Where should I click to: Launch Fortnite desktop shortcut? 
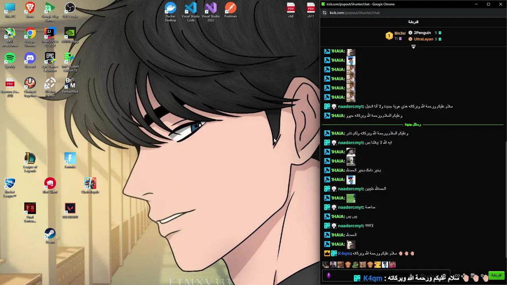pos(70,161)
